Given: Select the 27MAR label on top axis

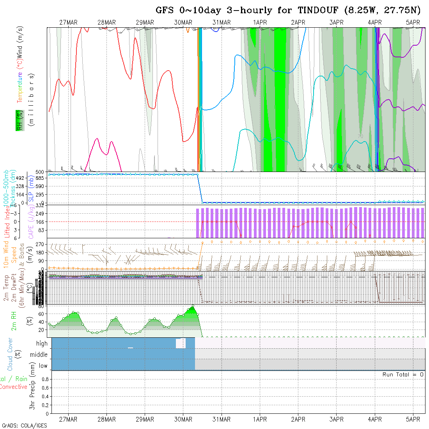Looking at the screenshot, I should pyautogui.click(x=68, y=23).
